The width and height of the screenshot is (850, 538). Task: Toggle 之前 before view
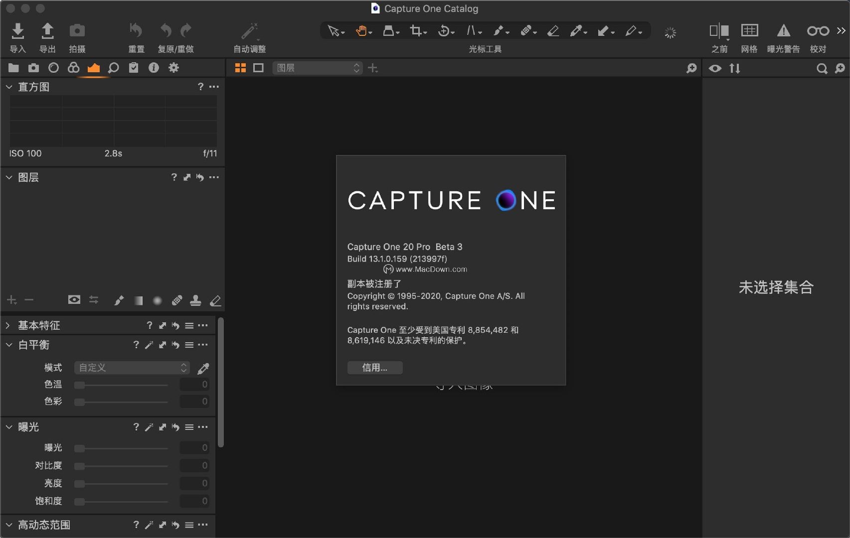719,31
